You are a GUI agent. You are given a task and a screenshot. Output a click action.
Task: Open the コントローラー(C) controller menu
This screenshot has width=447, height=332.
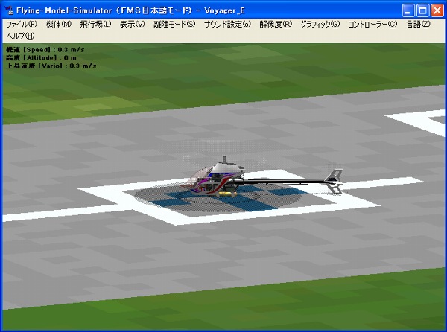tap(372, 25)
